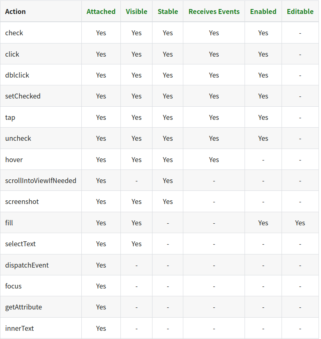Select the setChecked action name
Viewport: 321px width, 339px height.
(x=23, y=96)
